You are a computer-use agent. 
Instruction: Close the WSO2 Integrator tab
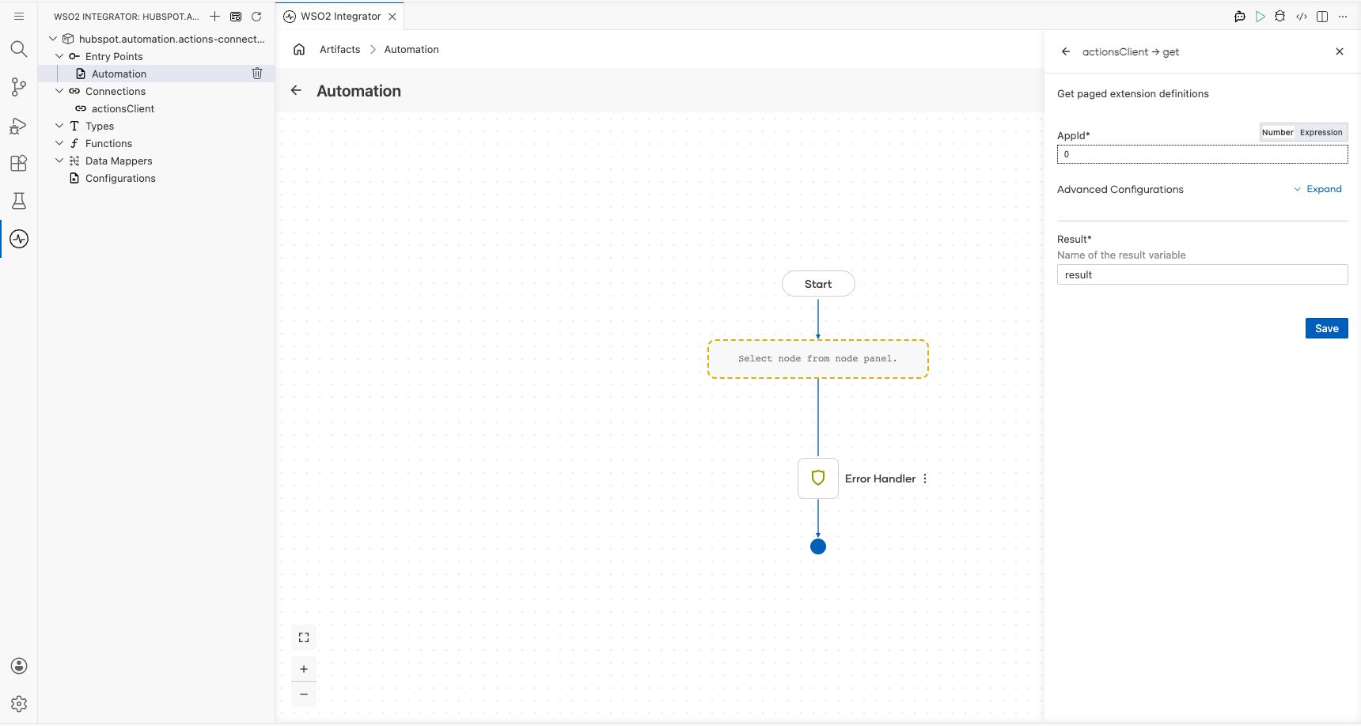click(x=392, y=16)
